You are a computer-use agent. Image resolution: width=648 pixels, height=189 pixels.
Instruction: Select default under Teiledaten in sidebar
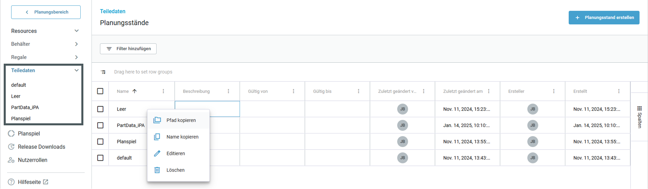pos(19,85)
